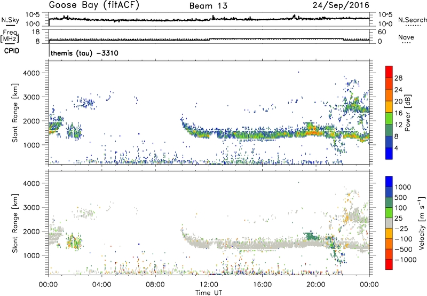Click the "Nave" legend label
This screenshot has width=427, height=296.
click(x=406, y=37)
